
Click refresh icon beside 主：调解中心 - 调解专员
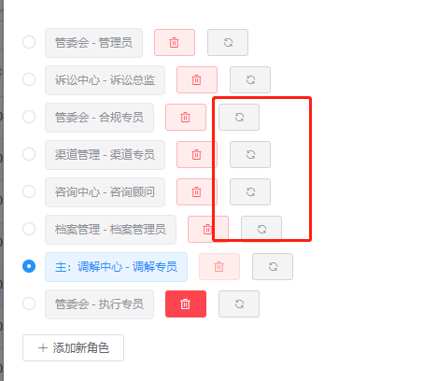pyautogui.click(x=273, y=267)
